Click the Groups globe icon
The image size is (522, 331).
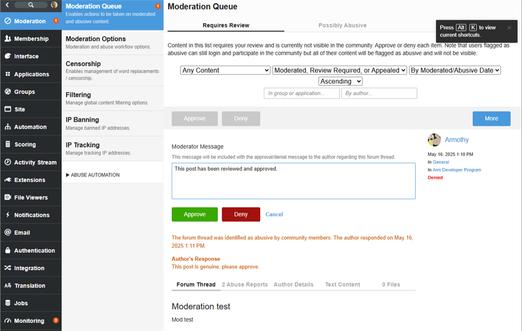(8, 92)
